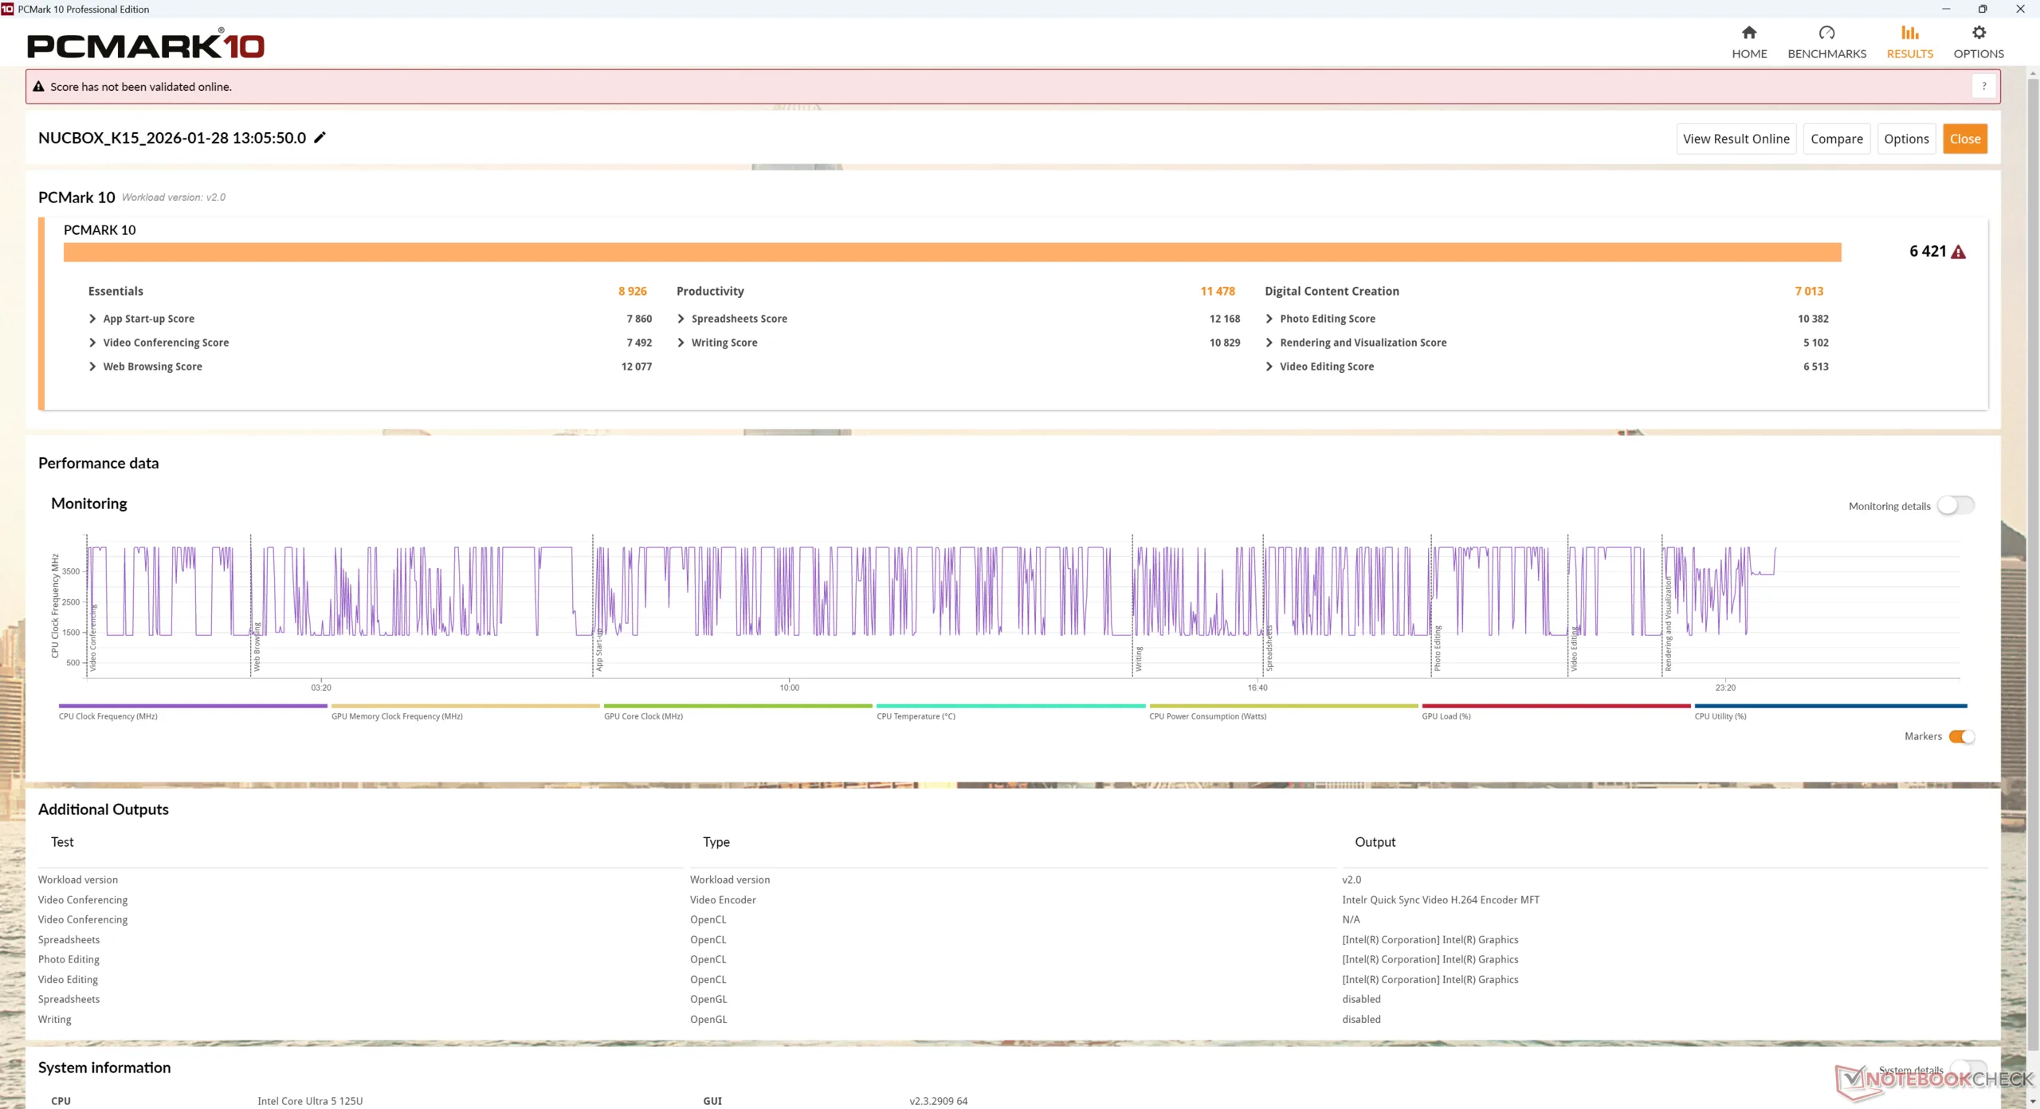2040x1109 pixels.
Task: Open Options gear icon
Action: point(1978,33)
